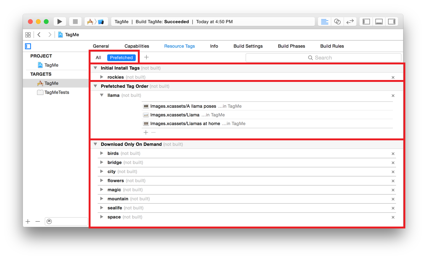
Task: Add a new resource tag
Action: pos(146,57)
